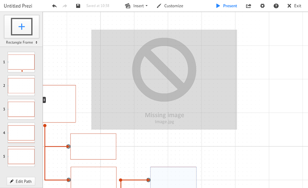Click the Edit Path button
Viewport: 308px width, 188px height.
[x=21, y=181]
